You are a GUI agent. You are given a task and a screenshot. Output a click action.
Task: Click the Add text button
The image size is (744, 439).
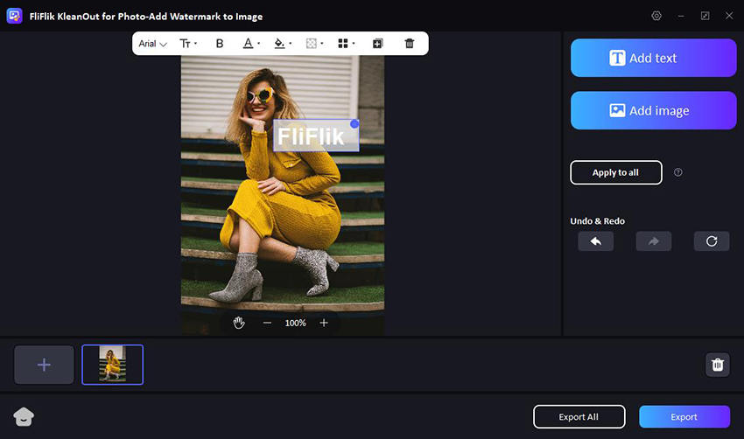click(653, 59)
